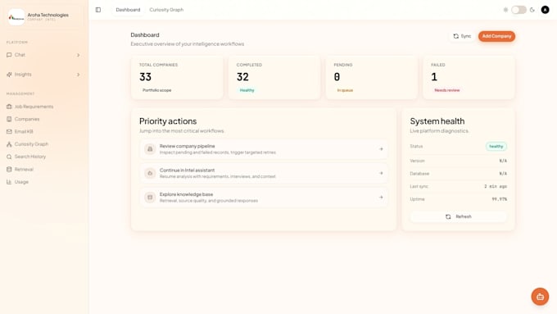
Task: Click the "Portfolio scope" label
Action: 156,90
